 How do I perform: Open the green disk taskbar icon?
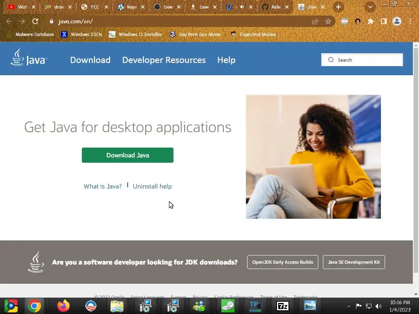[228, 306]
